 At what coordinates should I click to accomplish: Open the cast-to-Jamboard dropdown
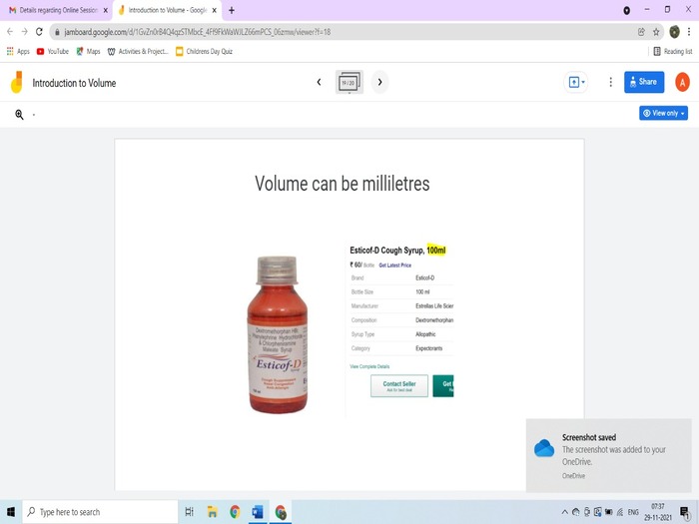(576, 82)
